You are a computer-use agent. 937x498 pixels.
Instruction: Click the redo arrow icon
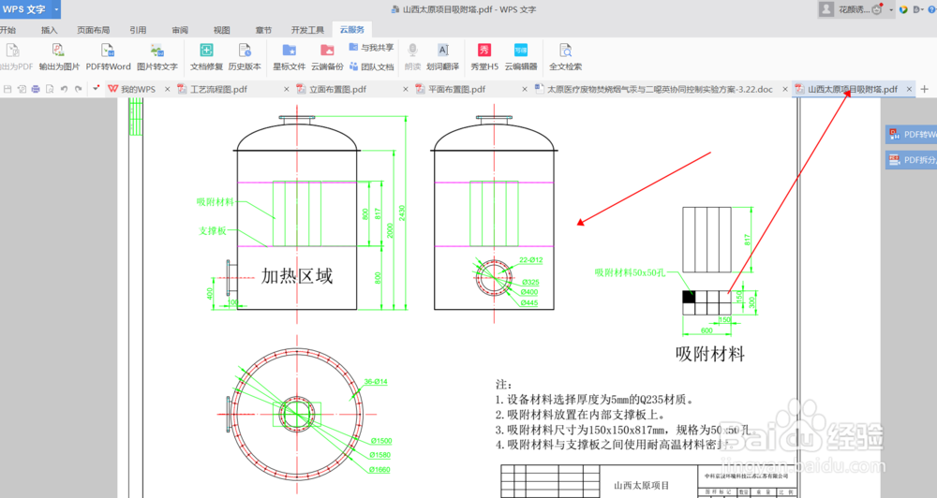tap(79, 89)
